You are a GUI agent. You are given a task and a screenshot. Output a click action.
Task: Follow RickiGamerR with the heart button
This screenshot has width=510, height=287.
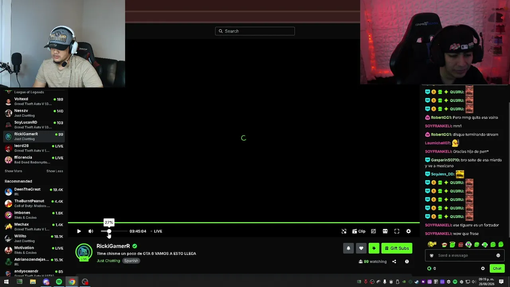pos(361,248)
